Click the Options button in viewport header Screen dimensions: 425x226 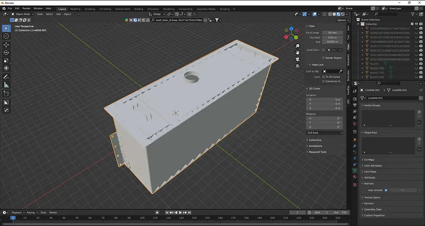point(342,20)
